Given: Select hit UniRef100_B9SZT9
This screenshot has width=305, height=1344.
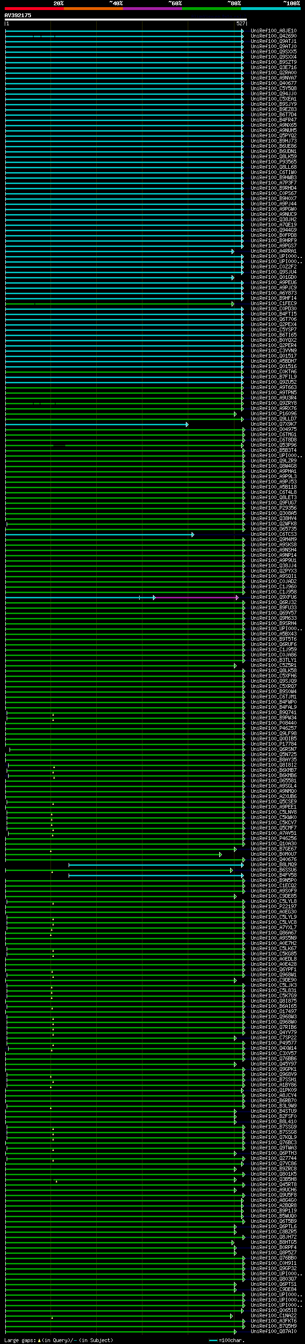Looking at the screenshot, I should (274, 62).
